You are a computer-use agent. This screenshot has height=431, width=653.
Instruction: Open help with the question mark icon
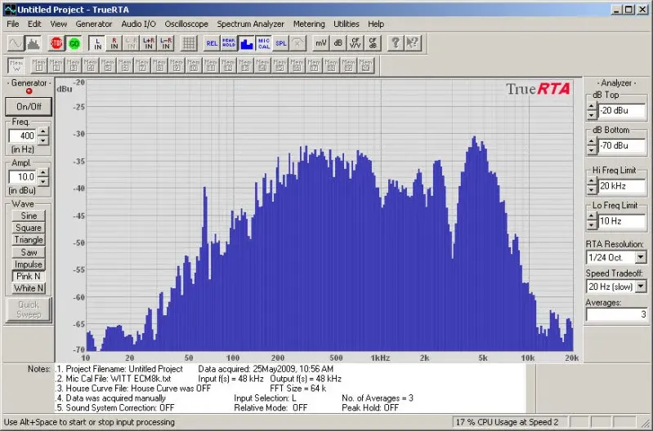(x=396, y=43)
